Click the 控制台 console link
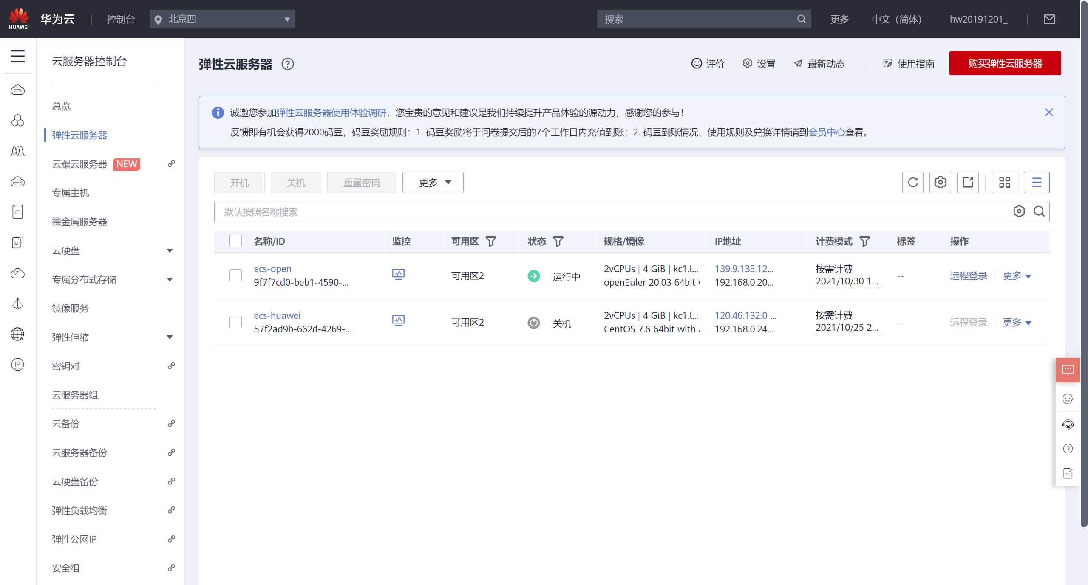The height and width of the screenshot is (585, 1088). click(x=121, y=19)
